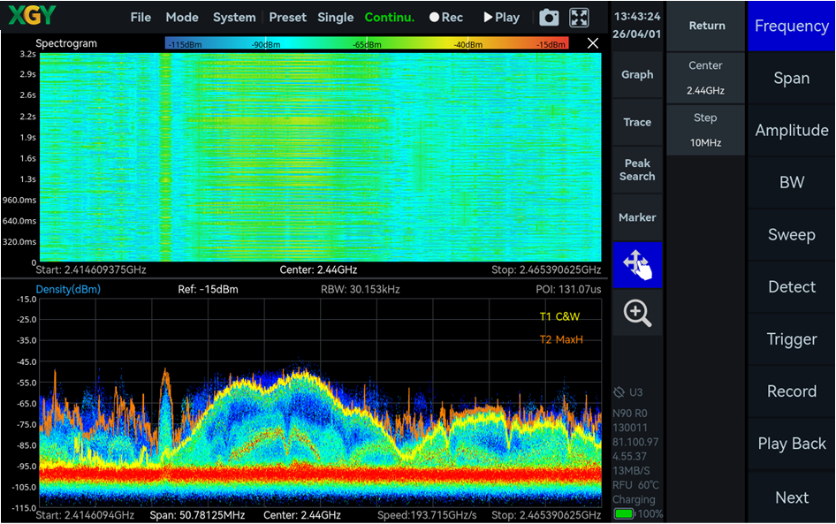
Task: Click the POI: 131.07us readout
Action: (568, 290)
